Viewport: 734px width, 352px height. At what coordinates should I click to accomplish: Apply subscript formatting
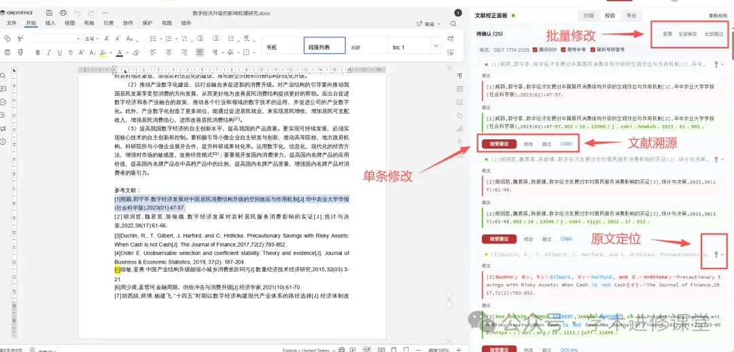(92, 52)
